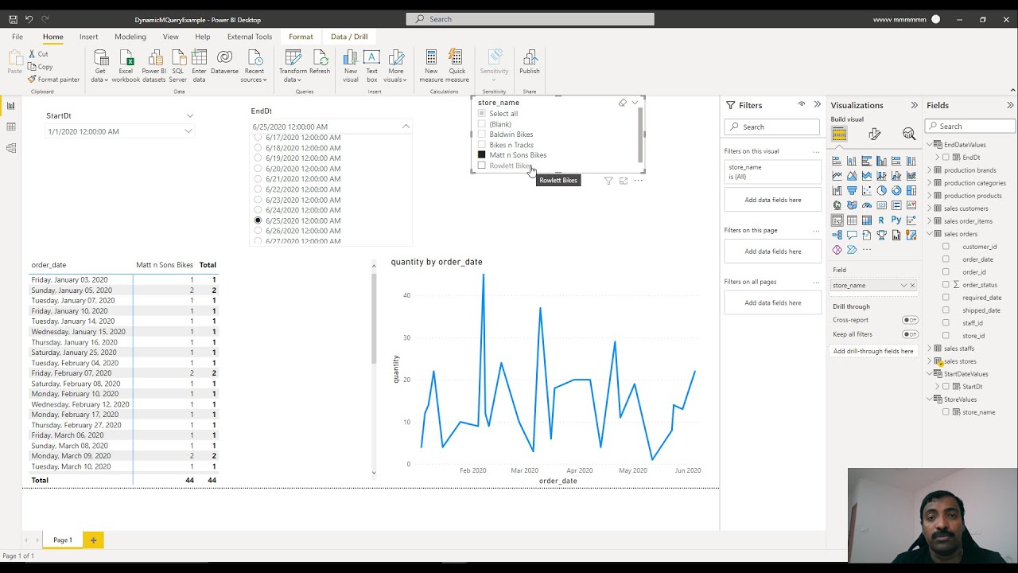1018x573 pixels.
Task: Switch to the Data view in left sidebar
Action: point(11,127)
